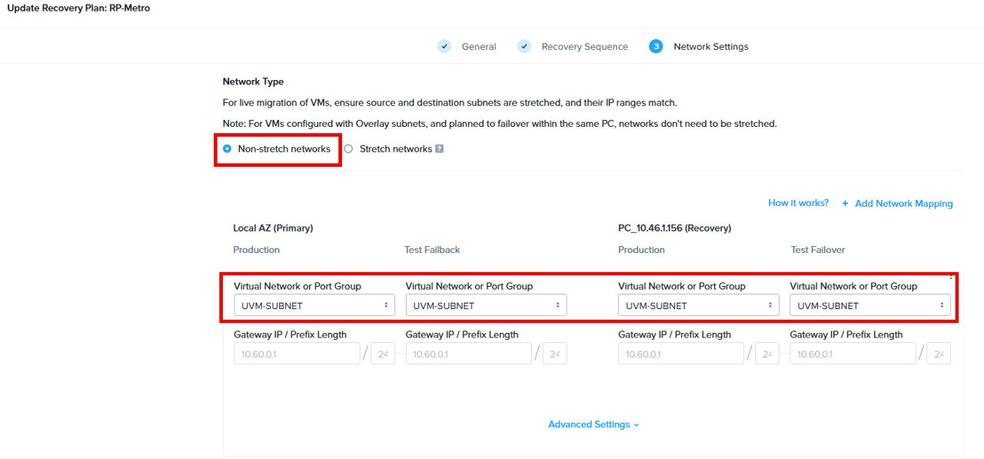The width and height of the screenshot is (984, 459).
Task: Select the Stretch networks radio button
Action: point(348,148)
